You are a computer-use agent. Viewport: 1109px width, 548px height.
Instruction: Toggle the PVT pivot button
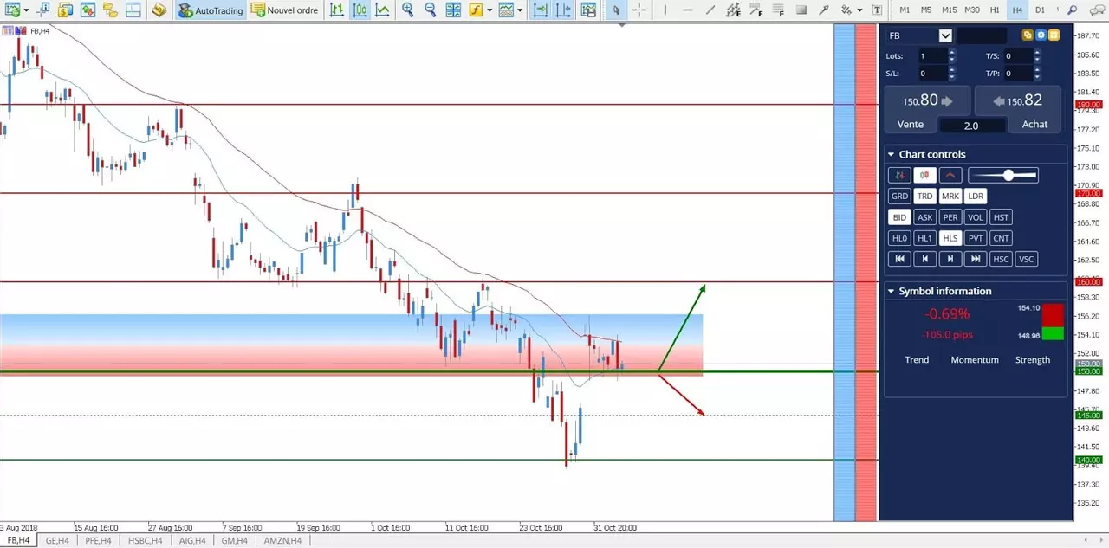tap(976, 238)
